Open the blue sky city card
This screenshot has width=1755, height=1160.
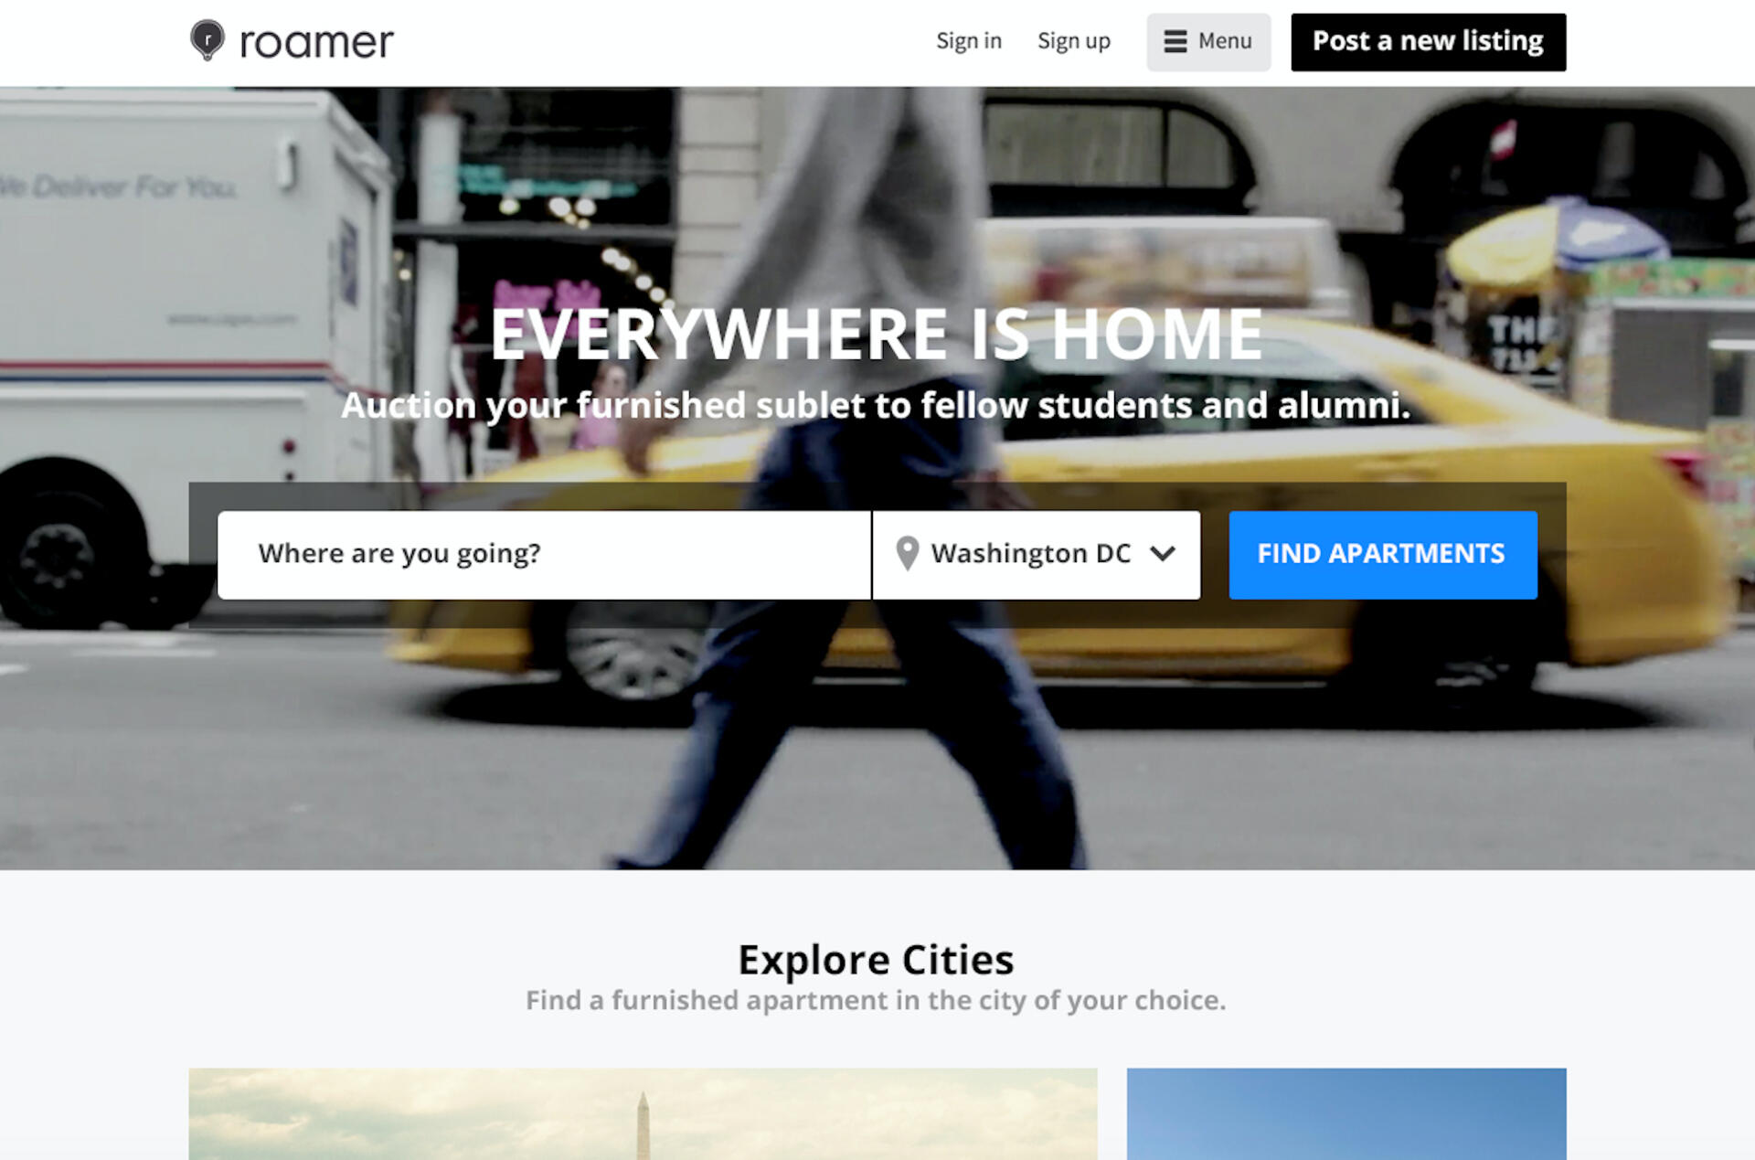click(1346, 1113)
